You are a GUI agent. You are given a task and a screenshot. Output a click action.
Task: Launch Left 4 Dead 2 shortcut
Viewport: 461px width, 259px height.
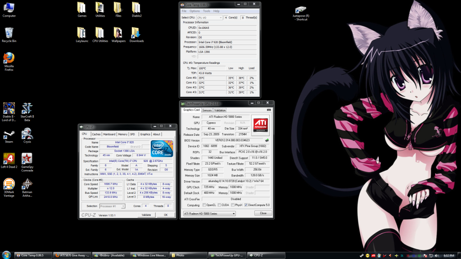9,161
